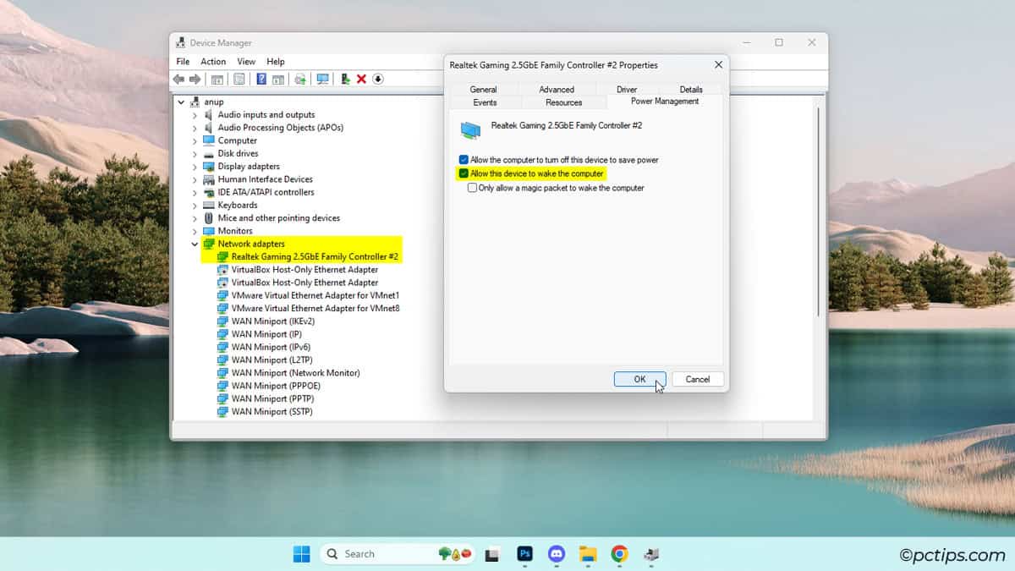Click the blue Help icon in the toolbar
Image resolution: width=1015 pixels, height=571 pixels.
pos(261,79)
